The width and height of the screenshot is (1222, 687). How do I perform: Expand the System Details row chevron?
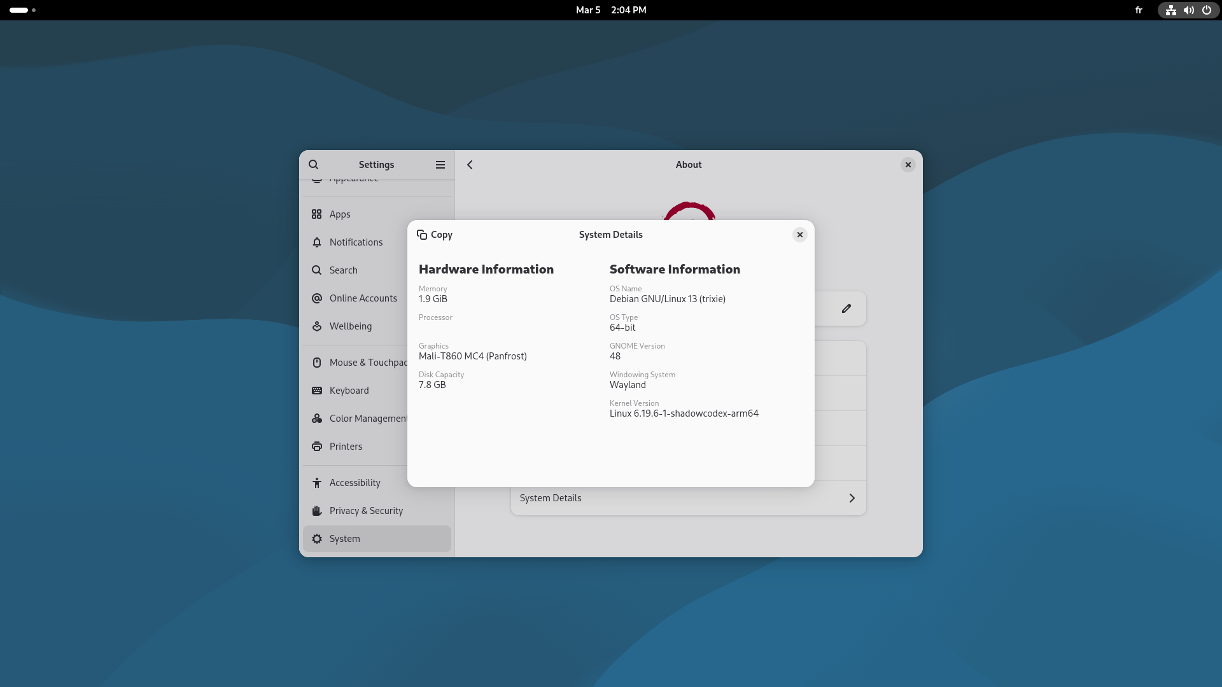click(852, 498)
